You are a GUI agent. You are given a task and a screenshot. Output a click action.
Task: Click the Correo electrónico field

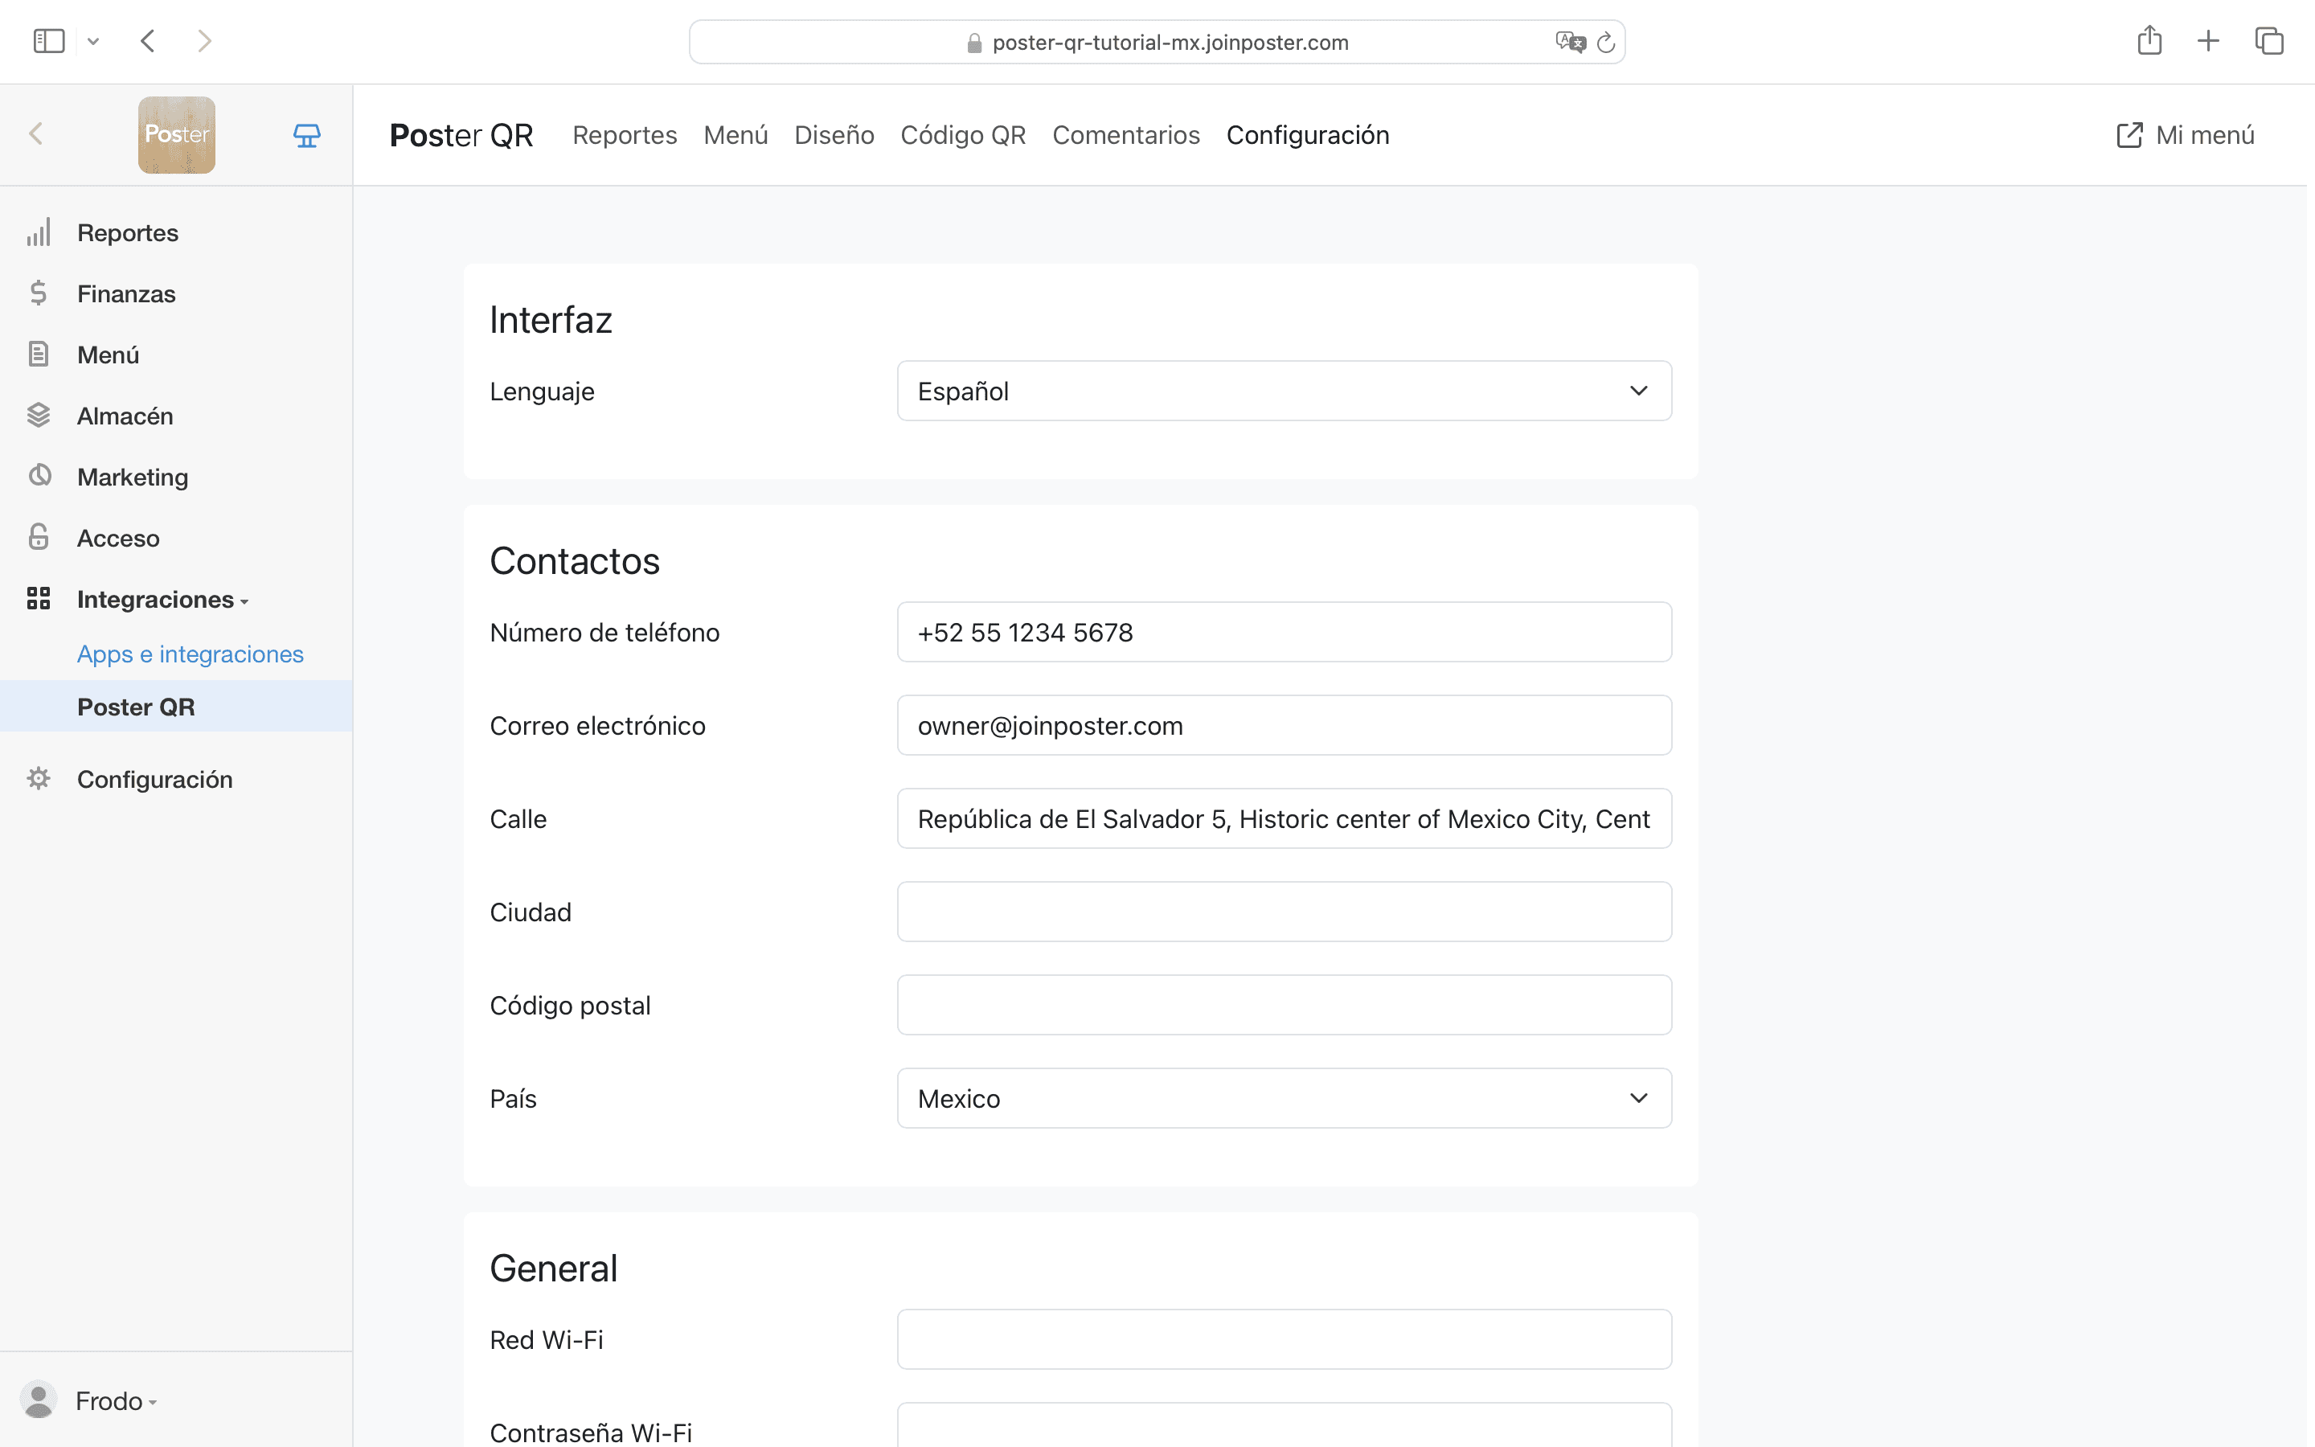pyautogui.click(x=1284, y=725)
